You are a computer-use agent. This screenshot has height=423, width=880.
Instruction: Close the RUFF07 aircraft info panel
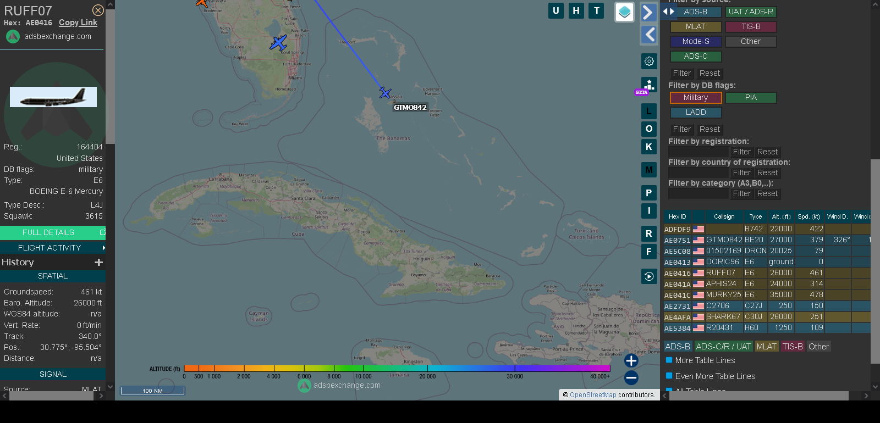tap(98, 10)
